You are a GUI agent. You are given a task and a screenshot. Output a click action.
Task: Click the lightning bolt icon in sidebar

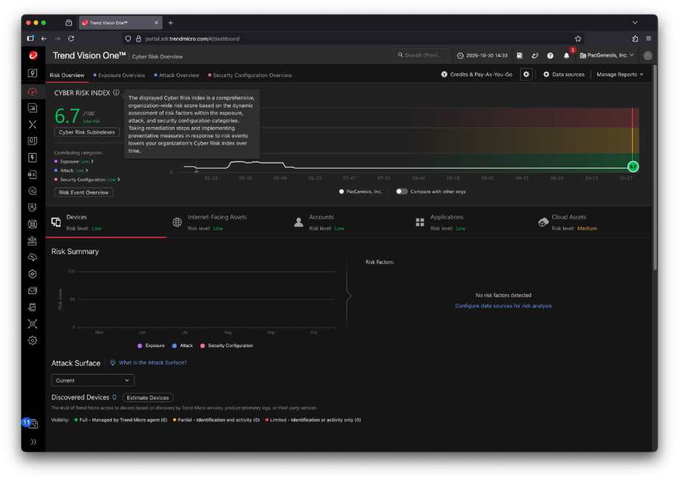tap(33, 158)
